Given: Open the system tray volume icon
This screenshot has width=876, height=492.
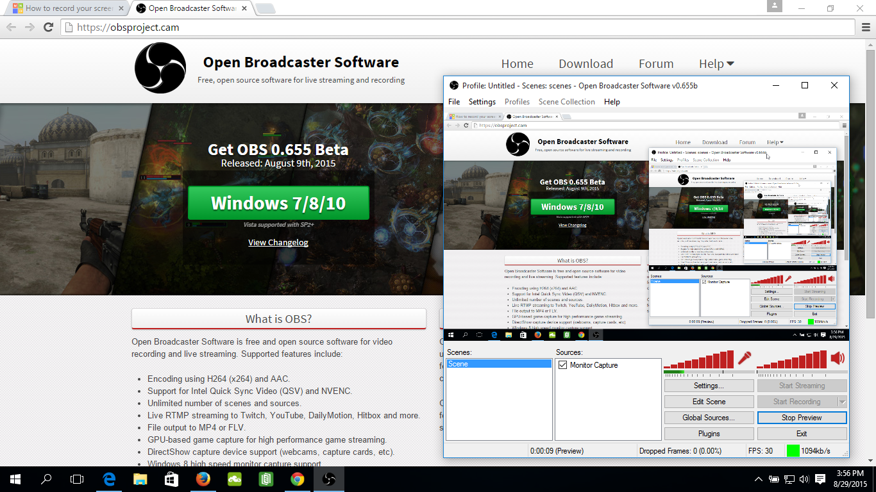Looking at the screenshot, I should 804,479.
